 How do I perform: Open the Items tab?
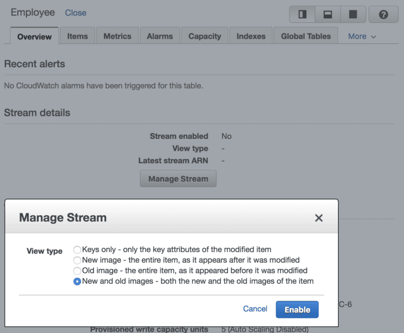[x=77, y=36]
